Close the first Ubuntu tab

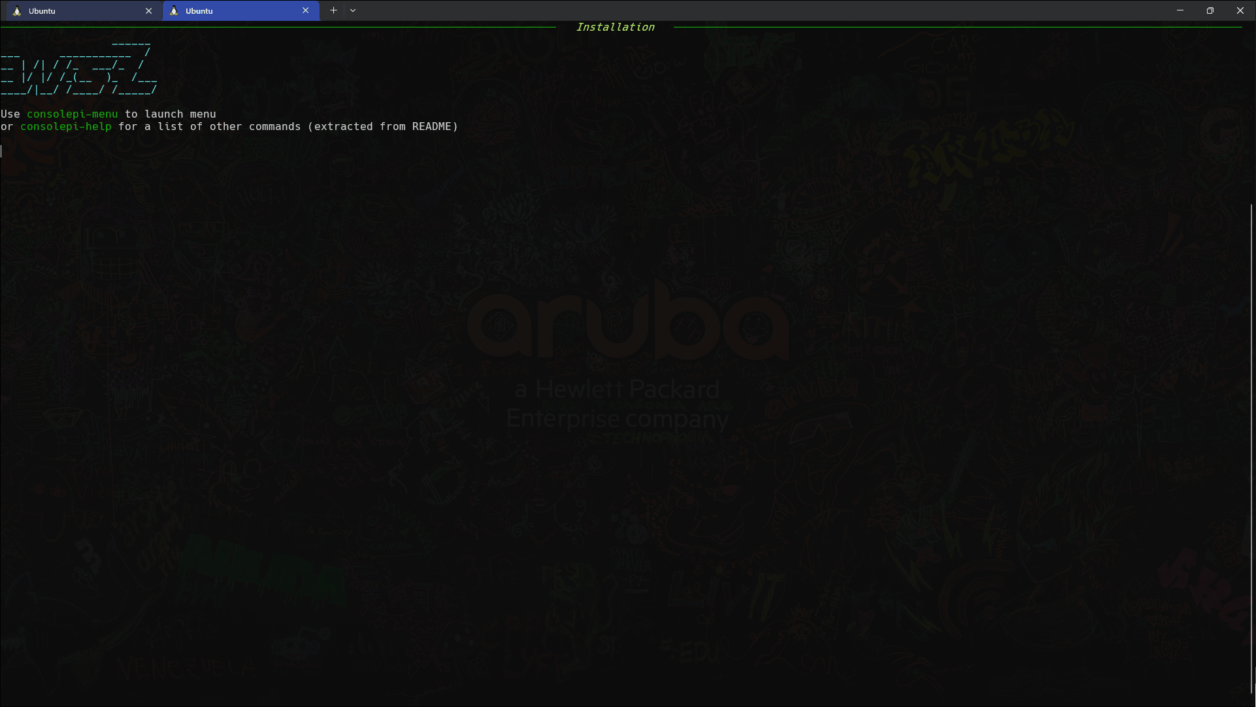click(x=148, y=11)
